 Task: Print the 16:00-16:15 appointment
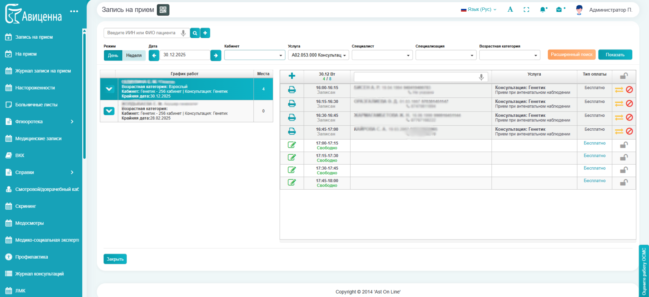292,90
